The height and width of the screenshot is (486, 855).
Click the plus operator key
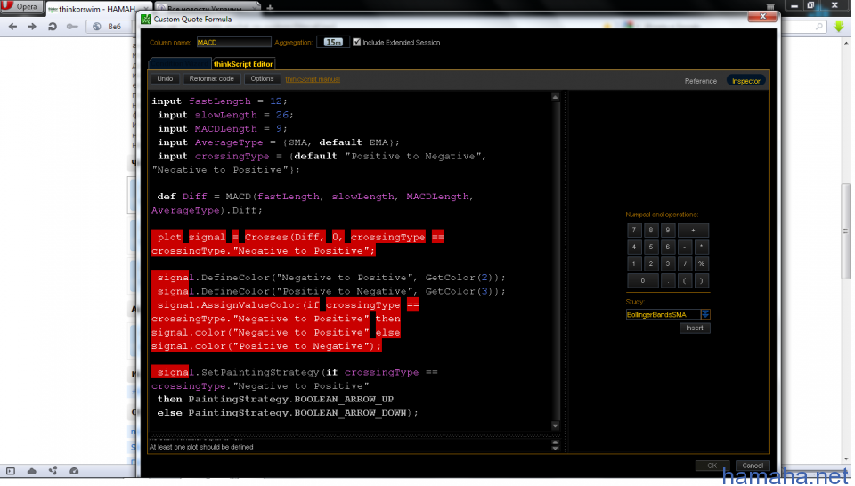click(x=693, y=230)
